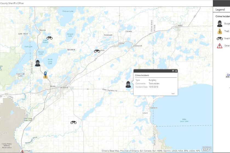The image size is (230, 153).
Task: Click the suspicious activity binoculars near Riverton
Action: coord(97,51)
